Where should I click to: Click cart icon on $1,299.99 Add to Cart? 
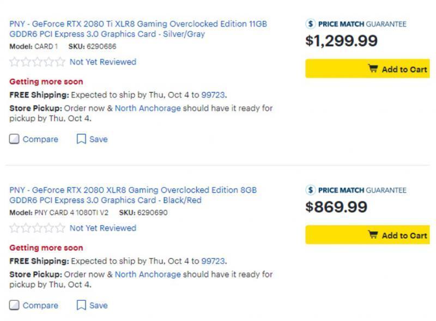point(373,69)
